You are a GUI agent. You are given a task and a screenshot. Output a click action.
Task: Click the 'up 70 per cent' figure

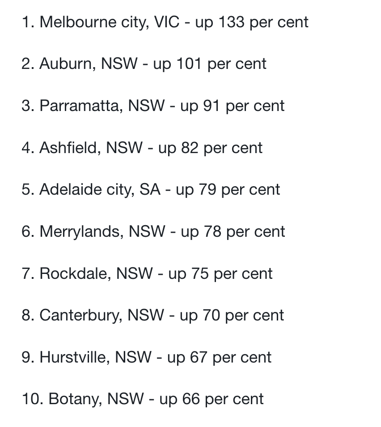(x=232, y=316)
